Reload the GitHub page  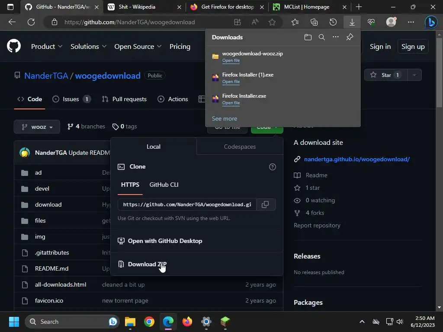tap(31, 22)
